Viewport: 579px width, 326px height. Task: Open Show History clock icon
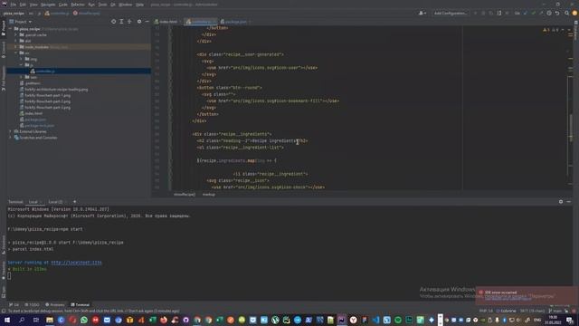549,13
